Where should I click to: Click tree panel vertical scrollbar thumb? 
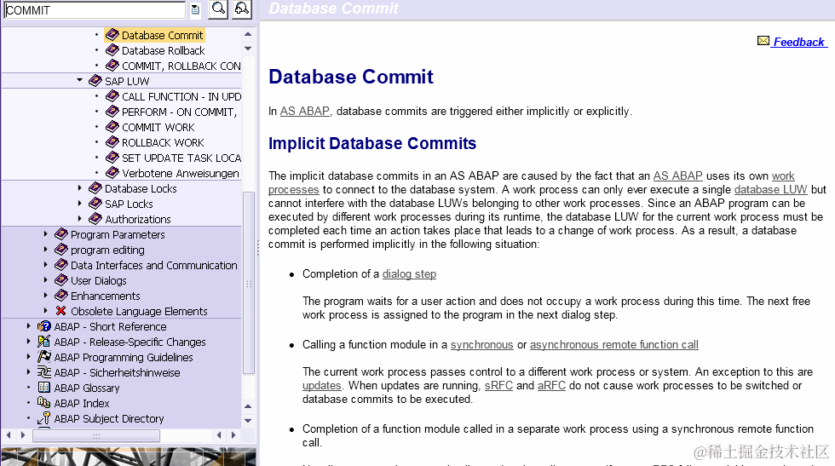(248, 282)
